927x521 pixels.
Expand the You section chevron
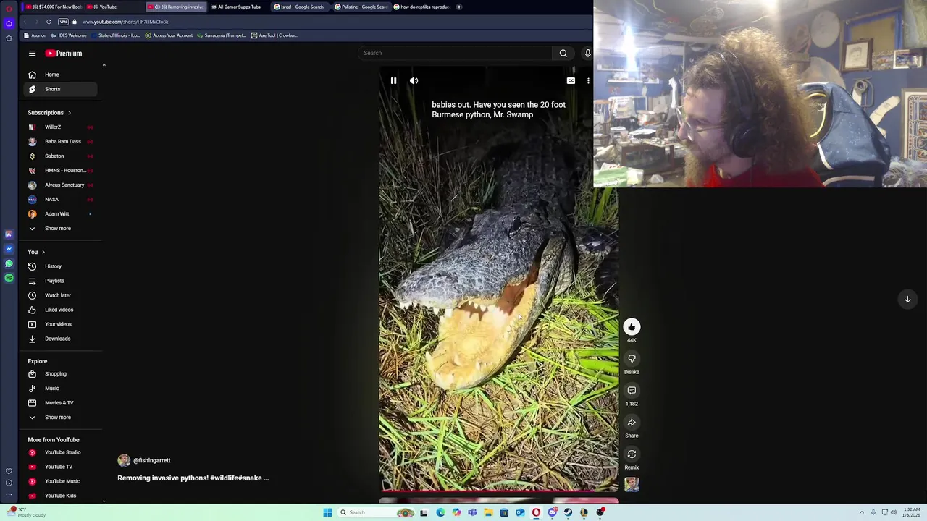(43, 252)
